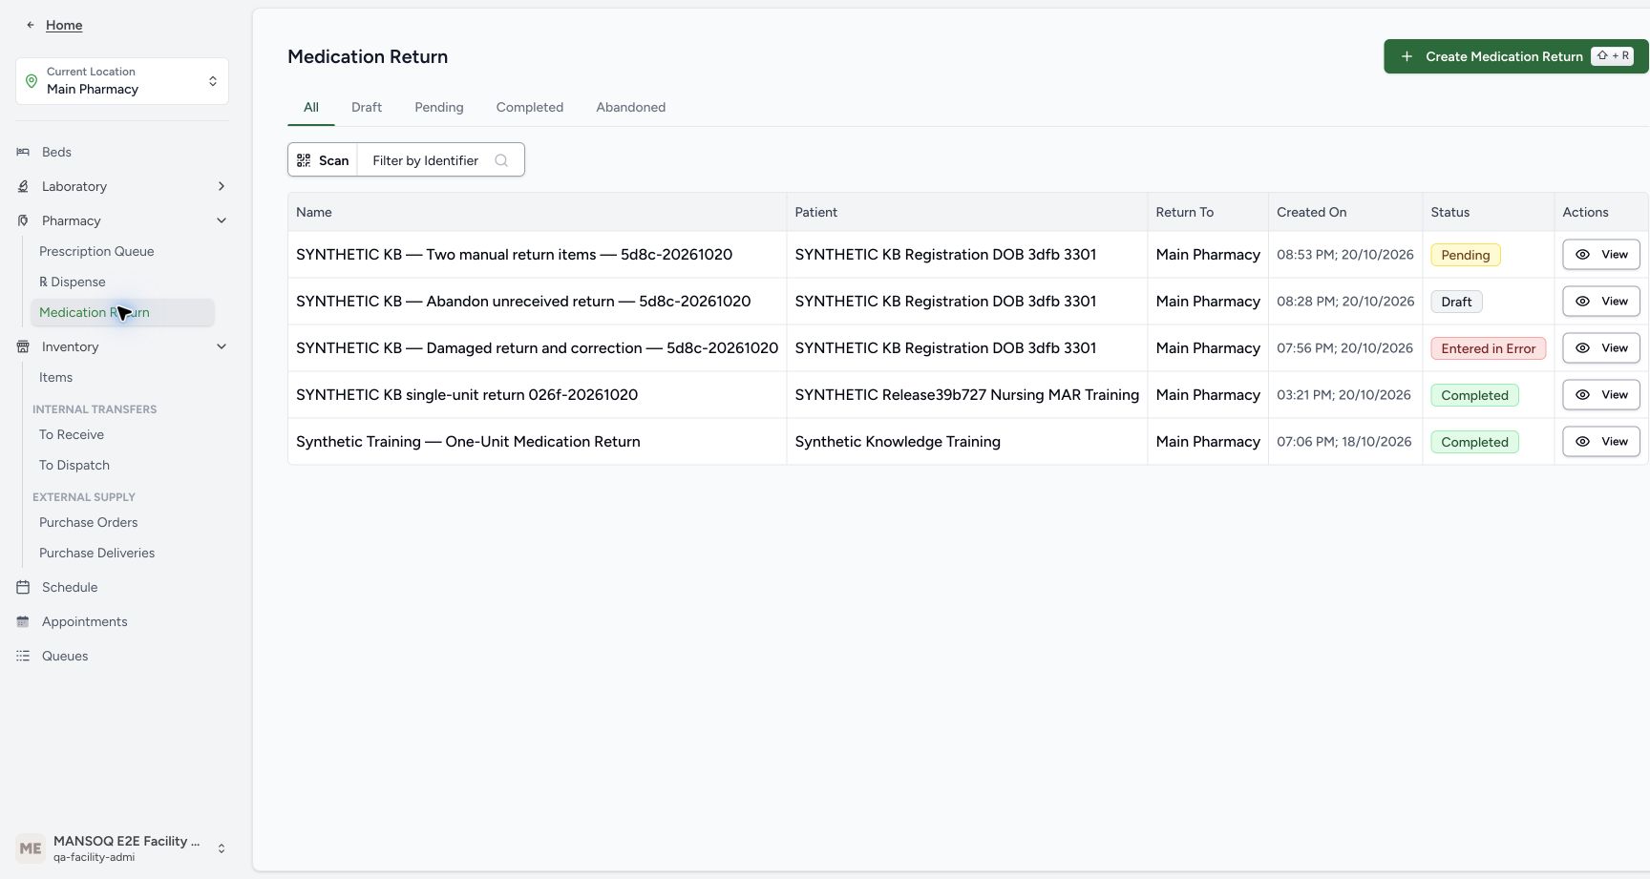Open Prescription Queue in sidebar

click(96, 251)
